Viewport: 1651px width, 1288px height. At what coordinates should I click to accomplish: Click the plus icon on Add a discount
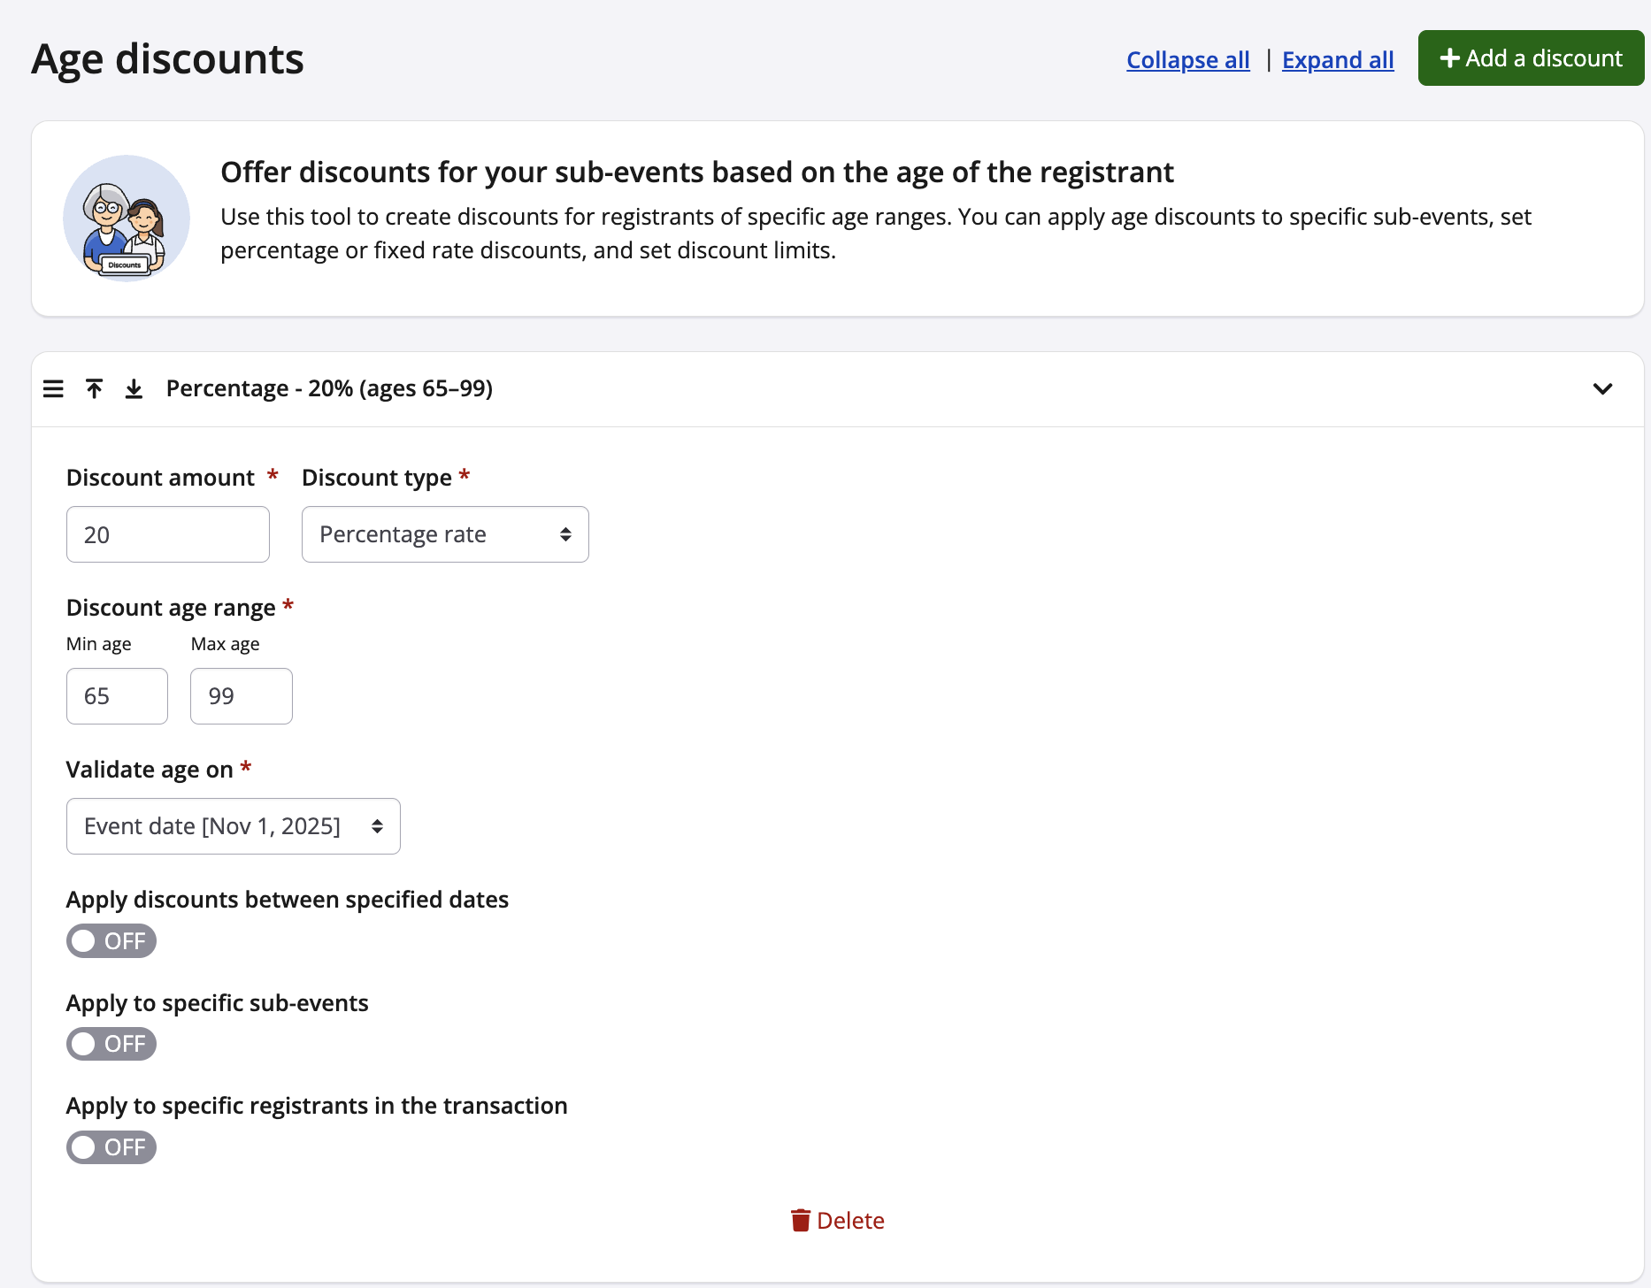click(1449, 58)
